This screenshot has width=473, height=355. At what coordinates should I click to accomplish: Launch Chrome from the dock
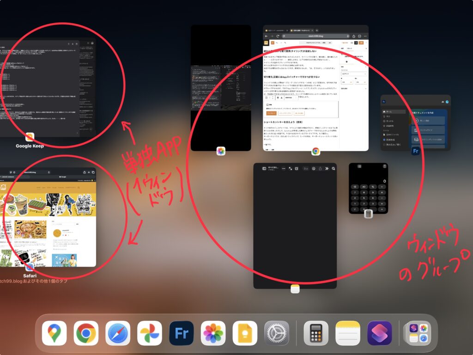[x=86, y=333]
